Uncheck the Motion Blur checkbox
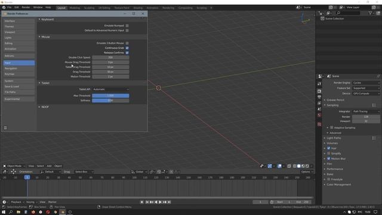The height and width of the screenshot is (215, 382). pos(329,159)
